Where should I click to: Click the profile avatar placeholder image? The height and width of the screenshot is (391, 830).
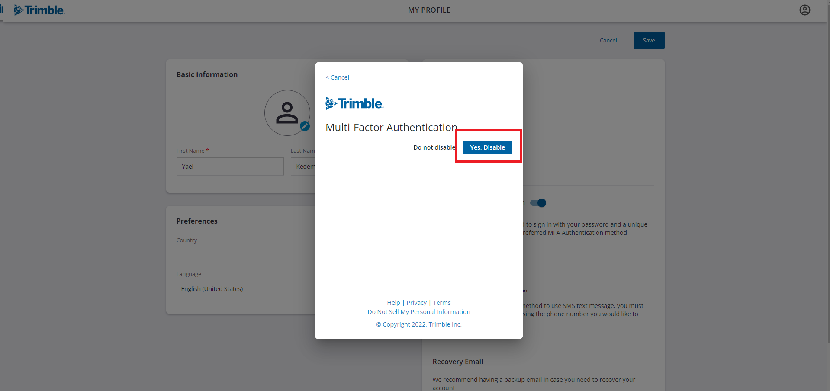287,113
